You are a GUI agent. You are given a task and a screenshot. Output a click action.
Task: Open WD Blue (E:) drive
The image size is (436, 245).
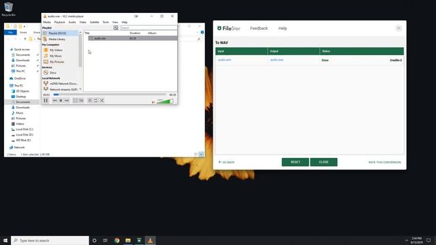[x=23, y=140]
